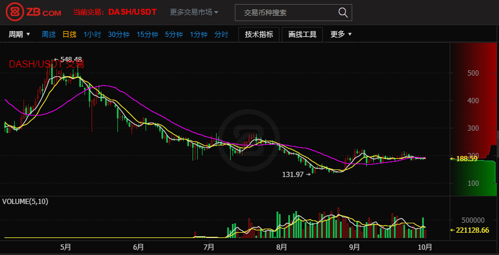Image resolution: width=499 pixels, height=255 pixels.
Task: Choose the 1分钟 chart interval
Action: click(198, 35)
